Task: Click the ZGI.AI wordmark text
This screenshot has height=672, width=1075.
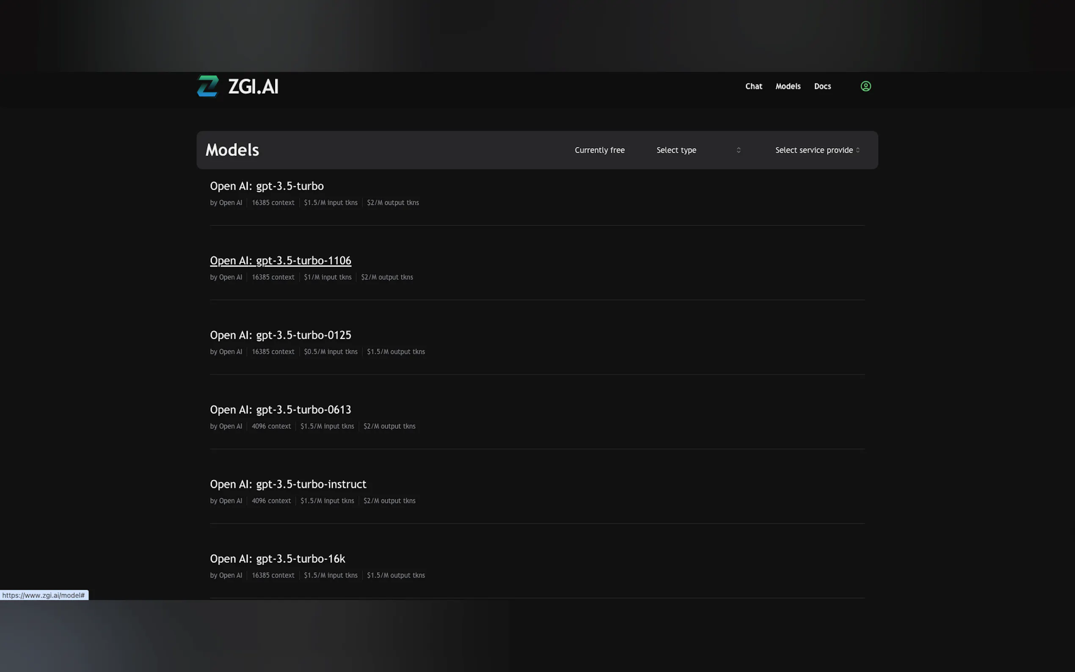Action: coord(254,86)
